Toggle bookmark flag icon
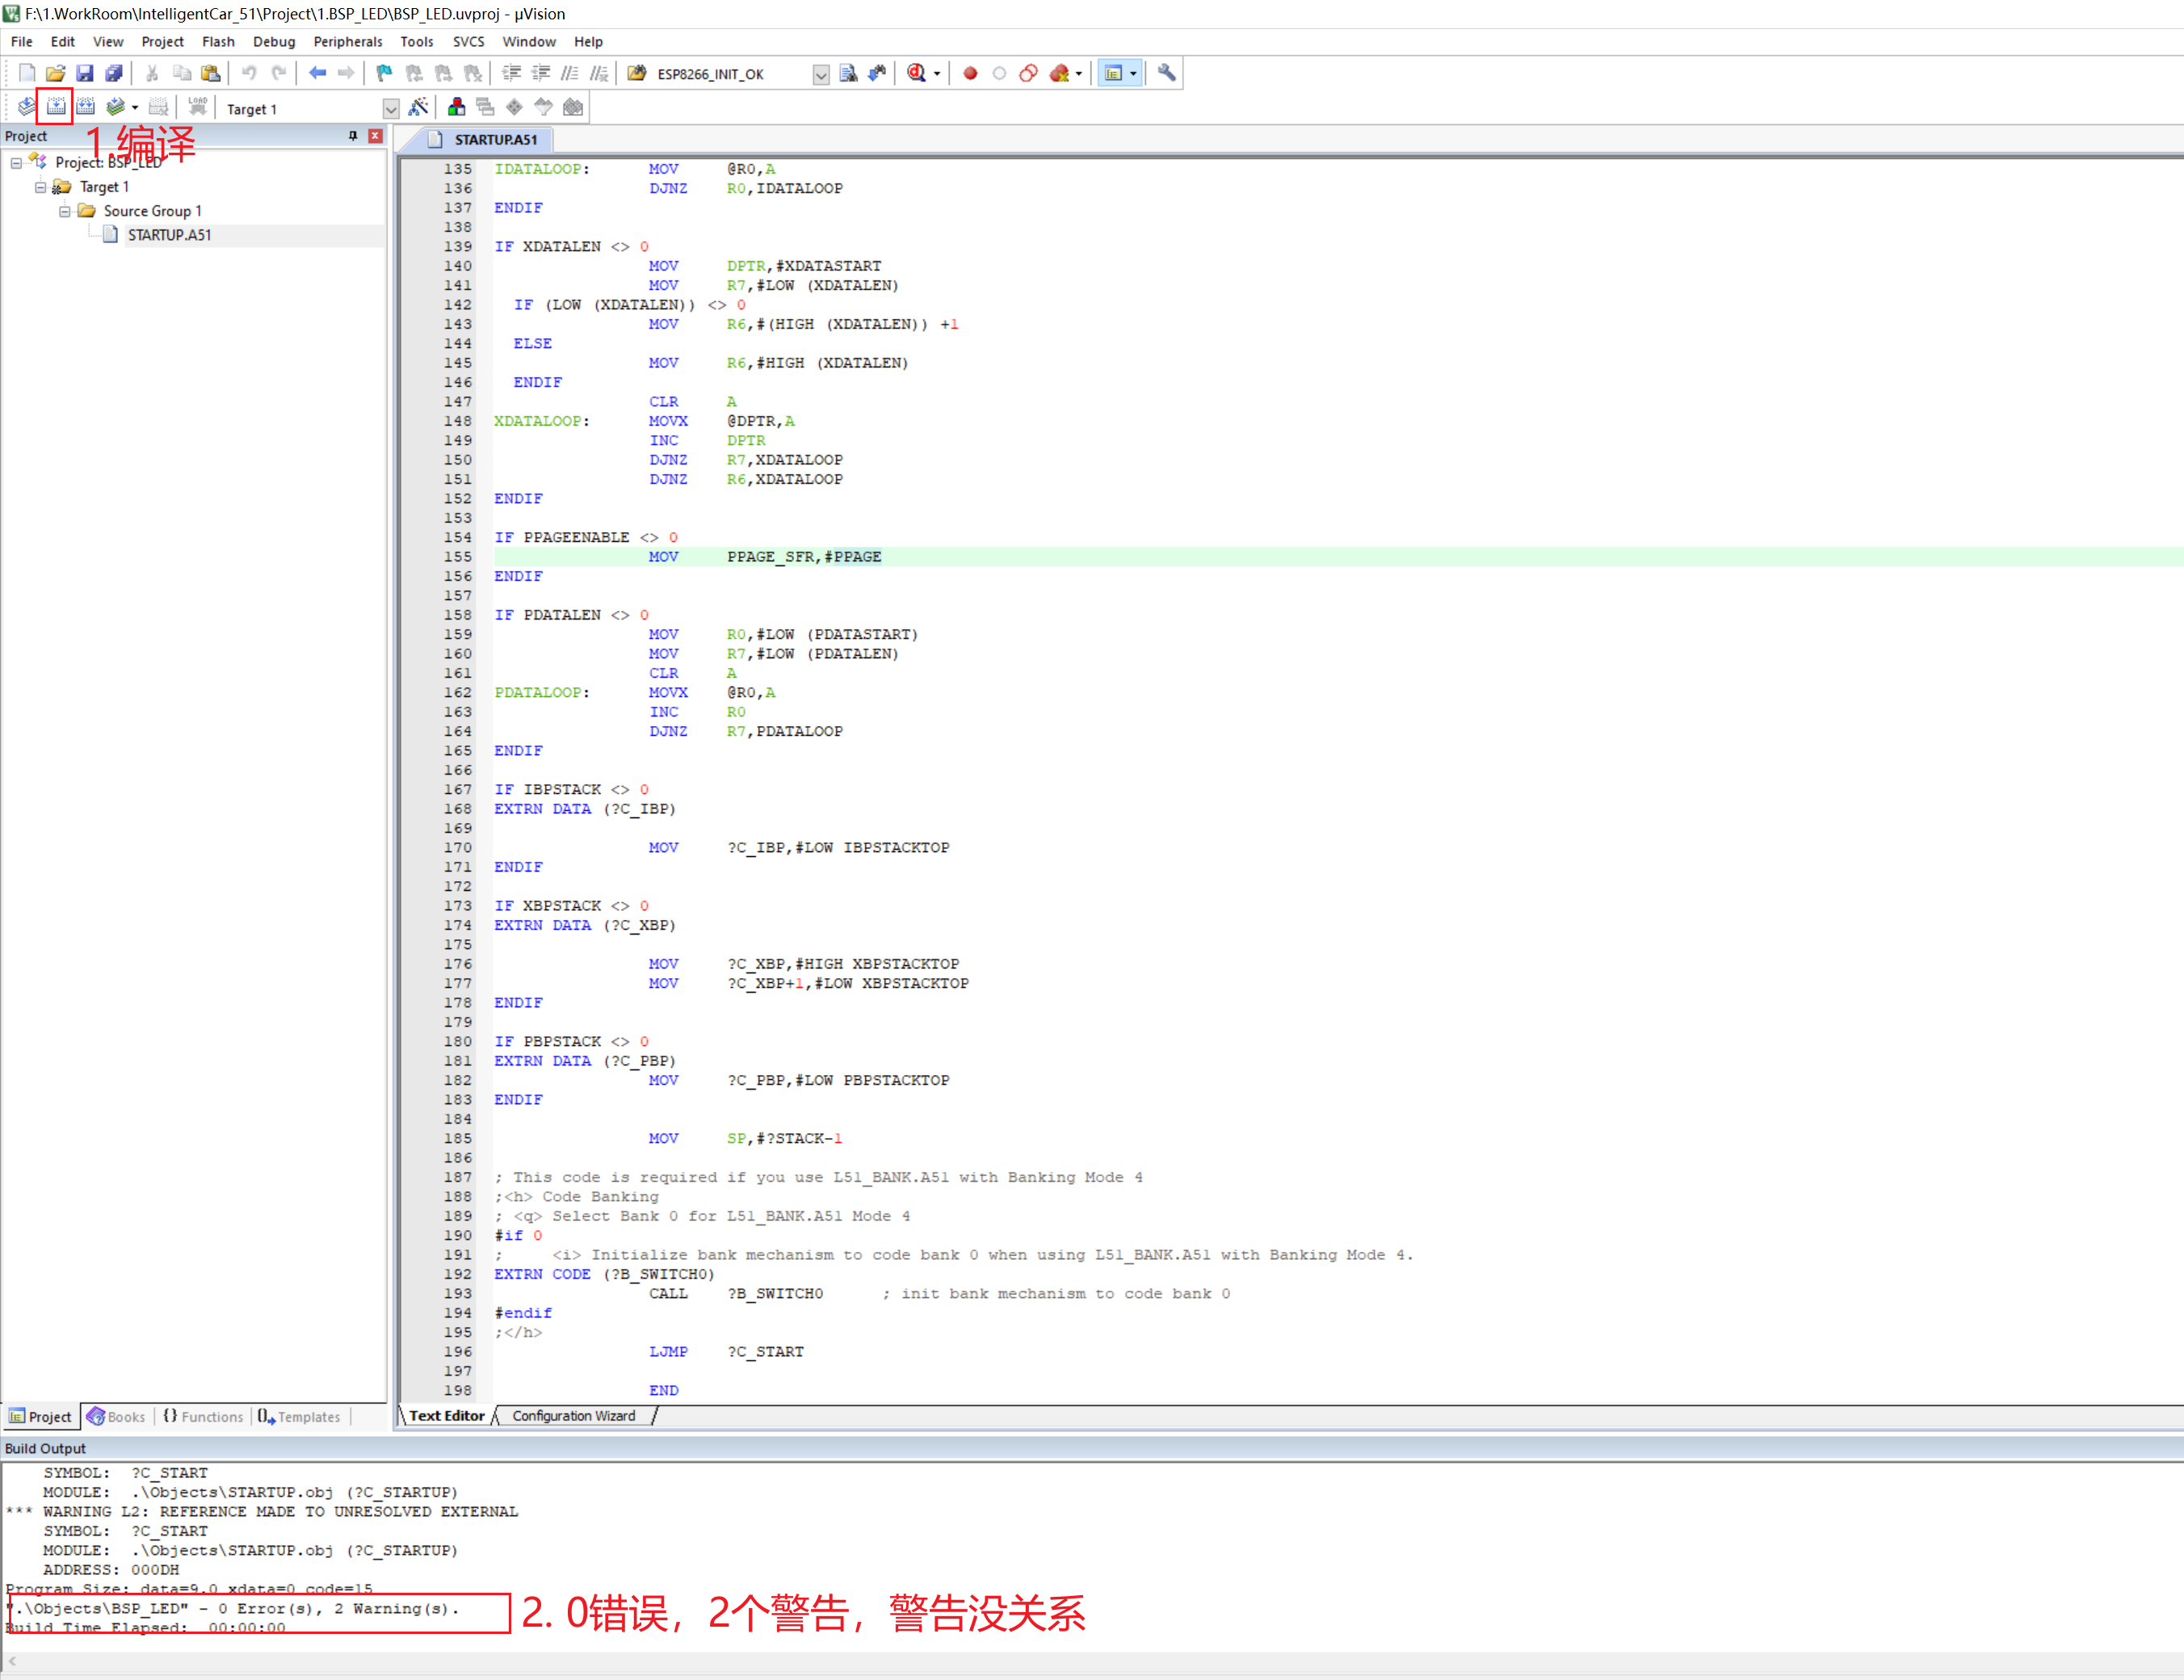Viewport: 2184px width, 1680px height. pos(384,73)
